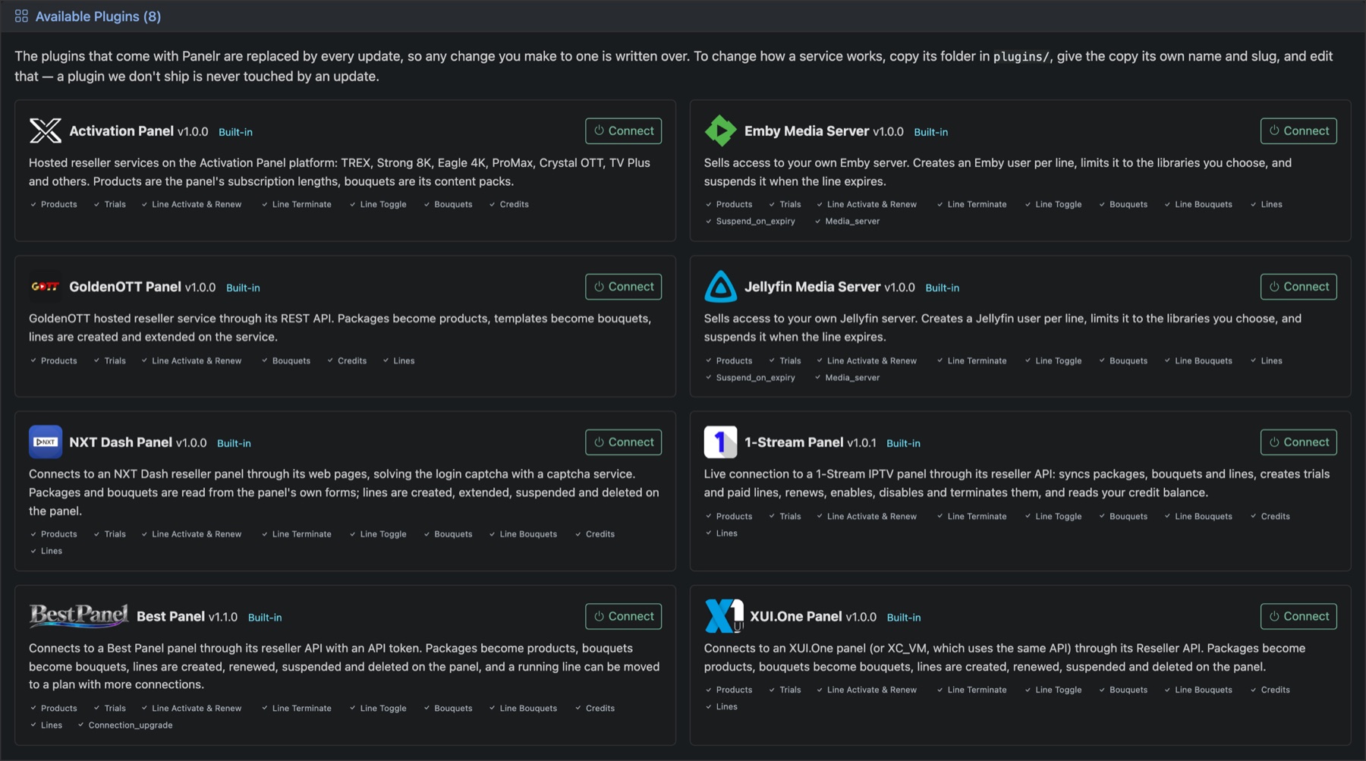Click the Built-in tag on Activation Panel
1366x761 pixels.
(235, 132)
